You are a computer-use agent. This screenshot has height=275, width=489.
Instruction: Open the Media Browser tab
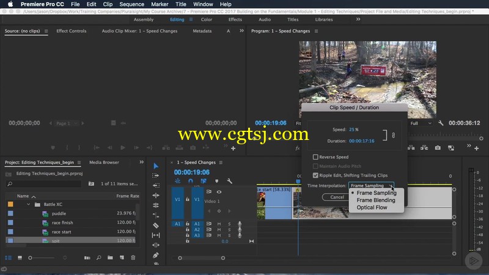point(104,162)
